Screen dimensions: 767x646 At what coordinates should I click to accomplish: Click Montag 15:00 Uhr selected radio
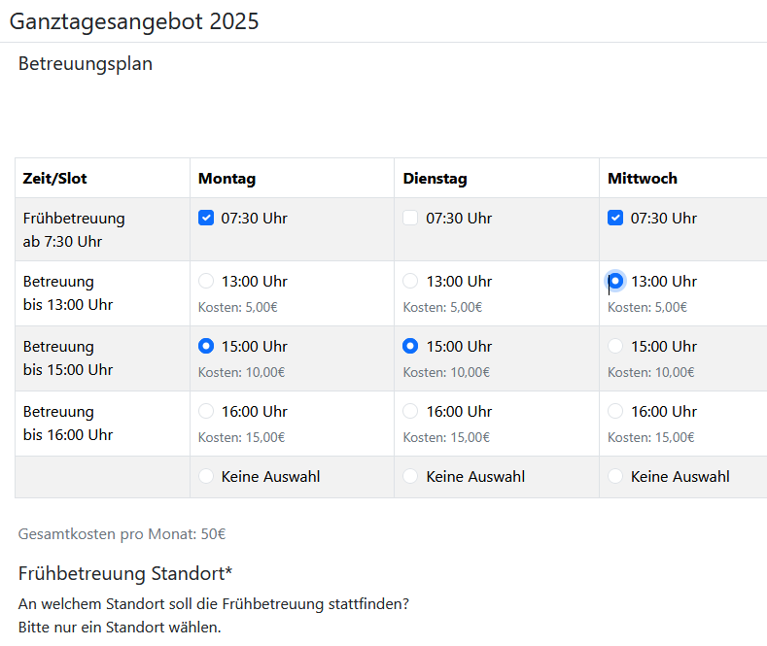click(206, 346)
